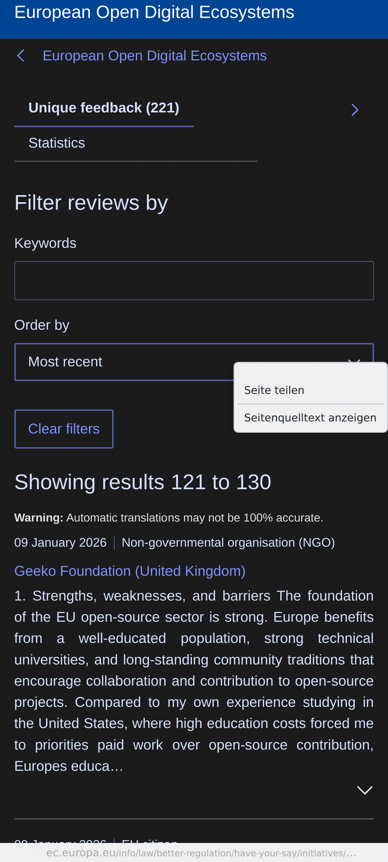
Task: Click the Non-governmental organisation (NGO) label
Action: point(228,542)
